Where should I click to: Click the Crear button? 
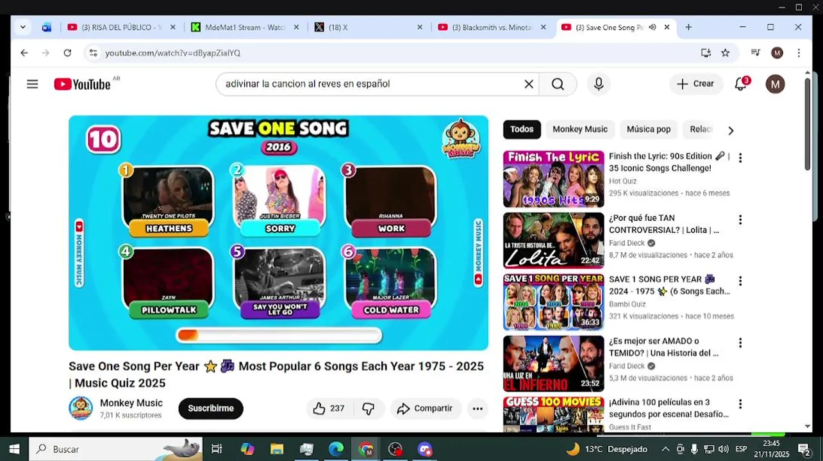tap(695, 84)
